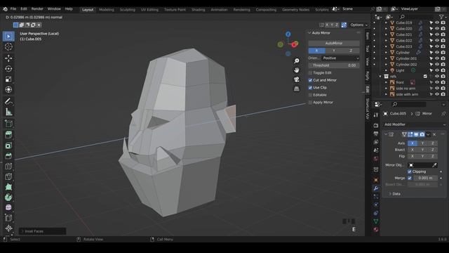Image resolution: width=449 pixels, height=253 pixels.
Task: Hide Cylinder.001 with its eye icon
Action: 437,58
